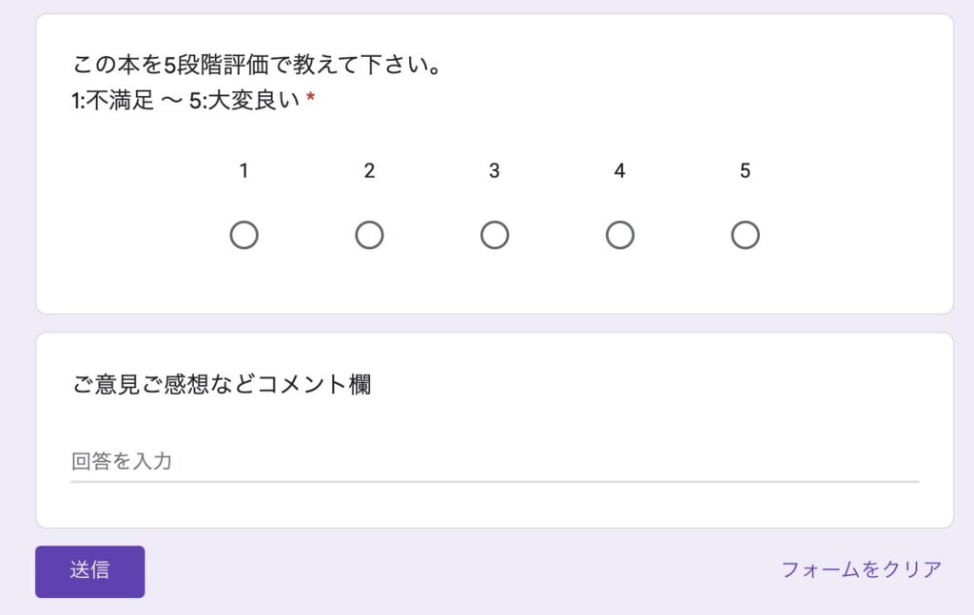Click the number 2 scale label

[x=370, y=171]
